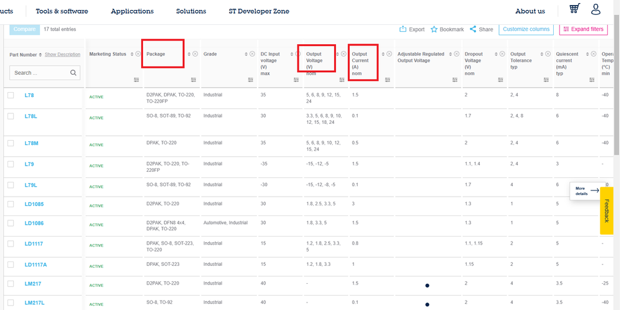Sort by Marketing Status
The width and height of the screenshot is (621, 310).
click(x=132, y=54)
